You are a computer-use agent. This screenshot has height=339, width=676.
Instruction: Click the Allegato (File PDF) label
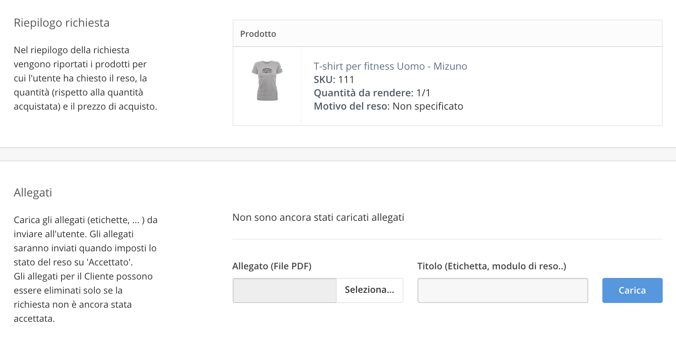272,266
